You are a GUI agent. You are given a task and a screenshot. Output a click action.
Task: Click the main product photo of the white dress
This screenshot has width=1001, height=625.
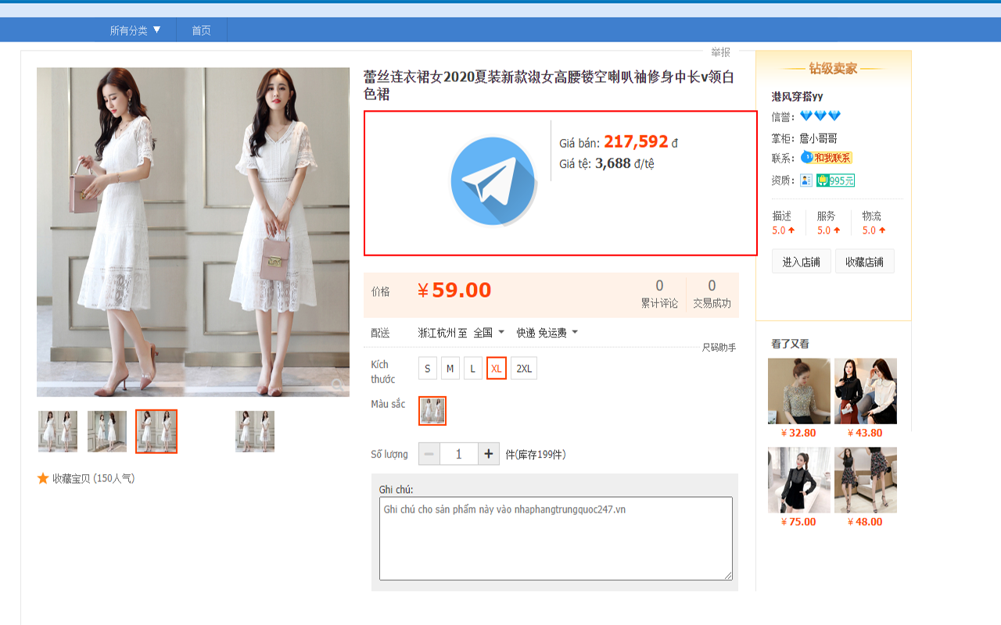click(x=193, y=232)
